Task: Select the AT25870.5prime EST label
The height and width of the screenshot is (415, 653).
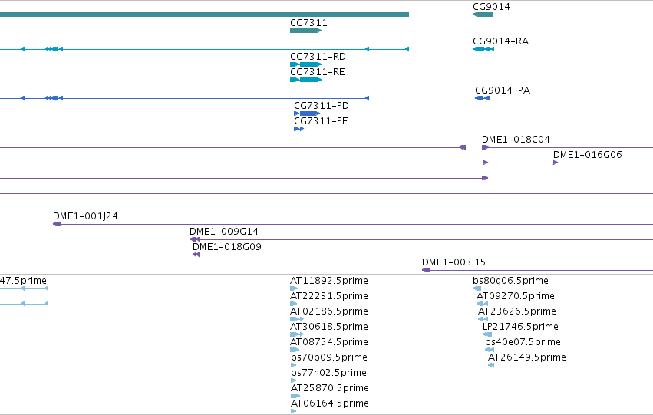Action: pos(329,388)
